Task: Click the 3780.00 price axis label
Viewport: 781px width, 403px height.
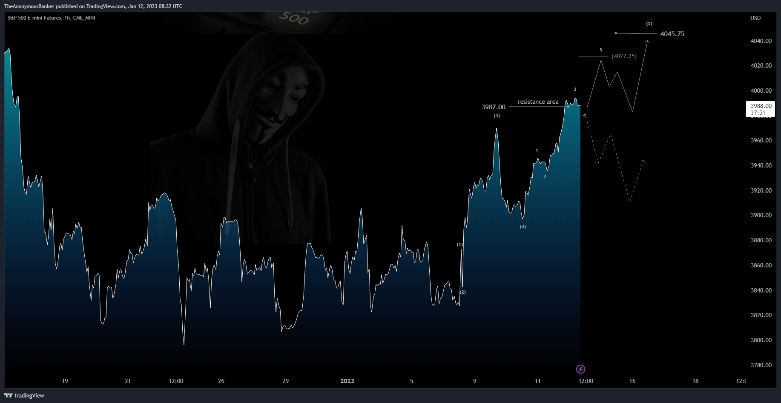Action: (761, 365)
